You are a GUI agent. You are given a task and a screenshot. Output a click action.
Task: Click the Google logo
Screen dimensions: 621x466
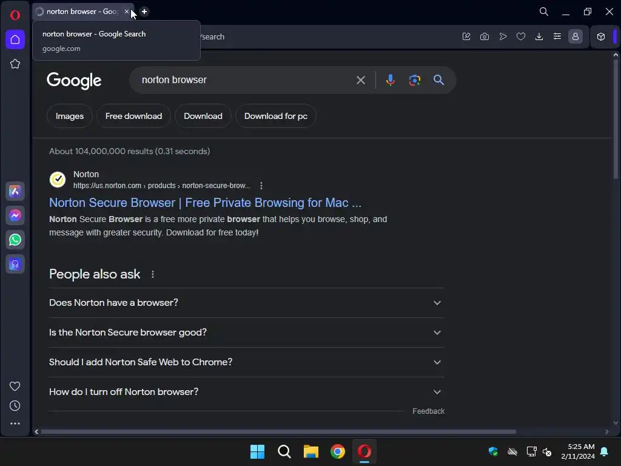coord(74,81)
